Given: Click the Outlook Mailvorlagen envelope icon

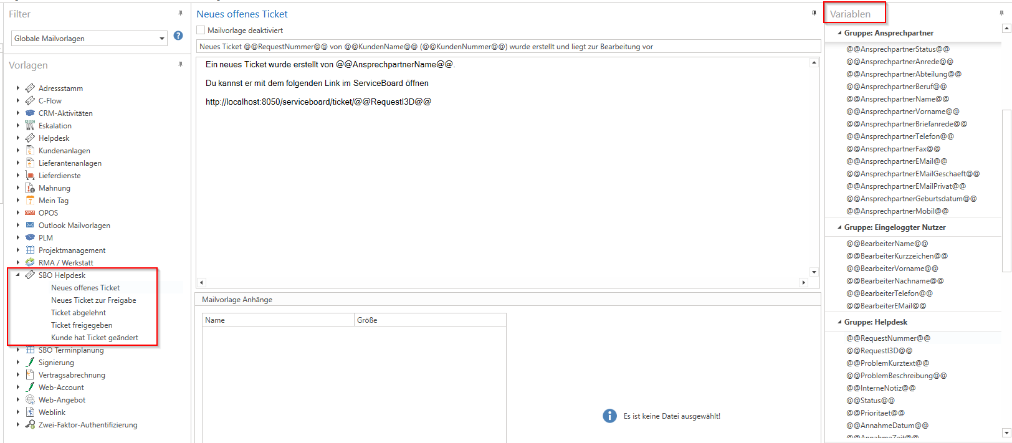Looking at the screenshot, I should [30, 226].
